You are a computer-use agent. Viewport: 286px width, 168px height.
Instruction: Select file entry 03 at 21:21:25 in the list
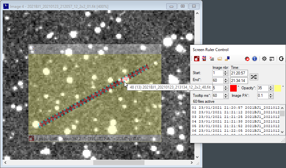click(235, 117)
